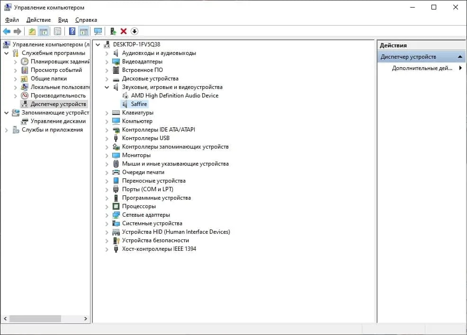The width and height of the screenshot is (467, 335).
Task: Click the Устройства безопасности key icon
Action: click(x=116, y=240)
